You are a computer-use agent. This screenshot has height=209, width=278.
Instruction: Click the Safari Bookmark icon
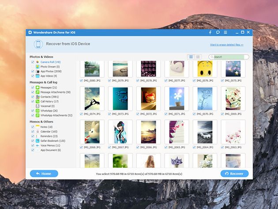pos(38,141)
